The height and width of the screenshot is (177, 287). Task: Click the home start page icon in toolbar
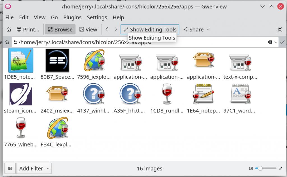point(9,29)
